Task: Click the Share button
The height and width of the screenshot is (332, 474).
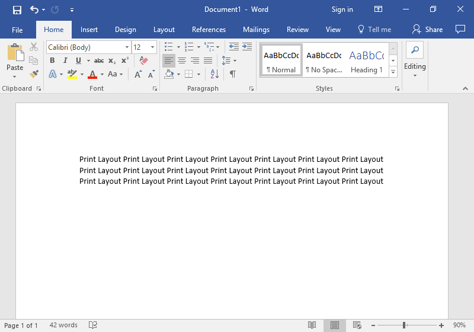Action: 428,30
